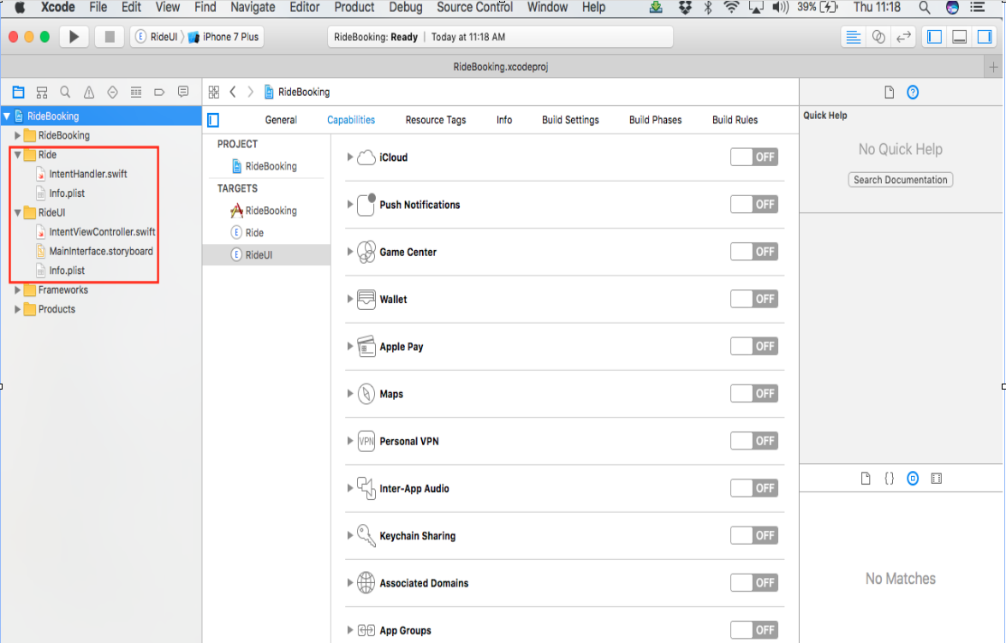This screenshot has height=643, width=1006.
Task: Enable Keychain Sharing switch
Action: click(754, 535)
